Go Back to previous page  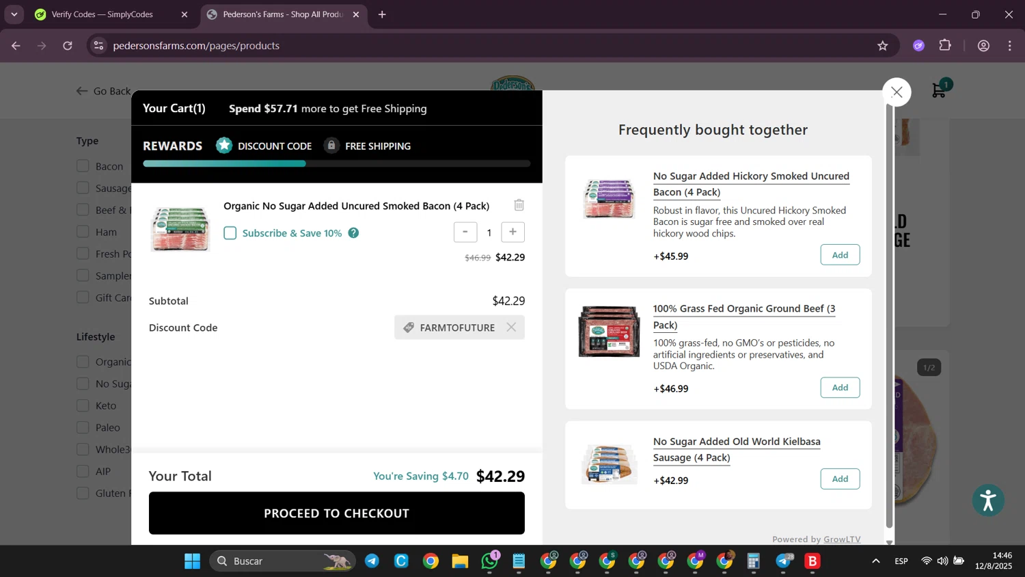tap(104, 91)
